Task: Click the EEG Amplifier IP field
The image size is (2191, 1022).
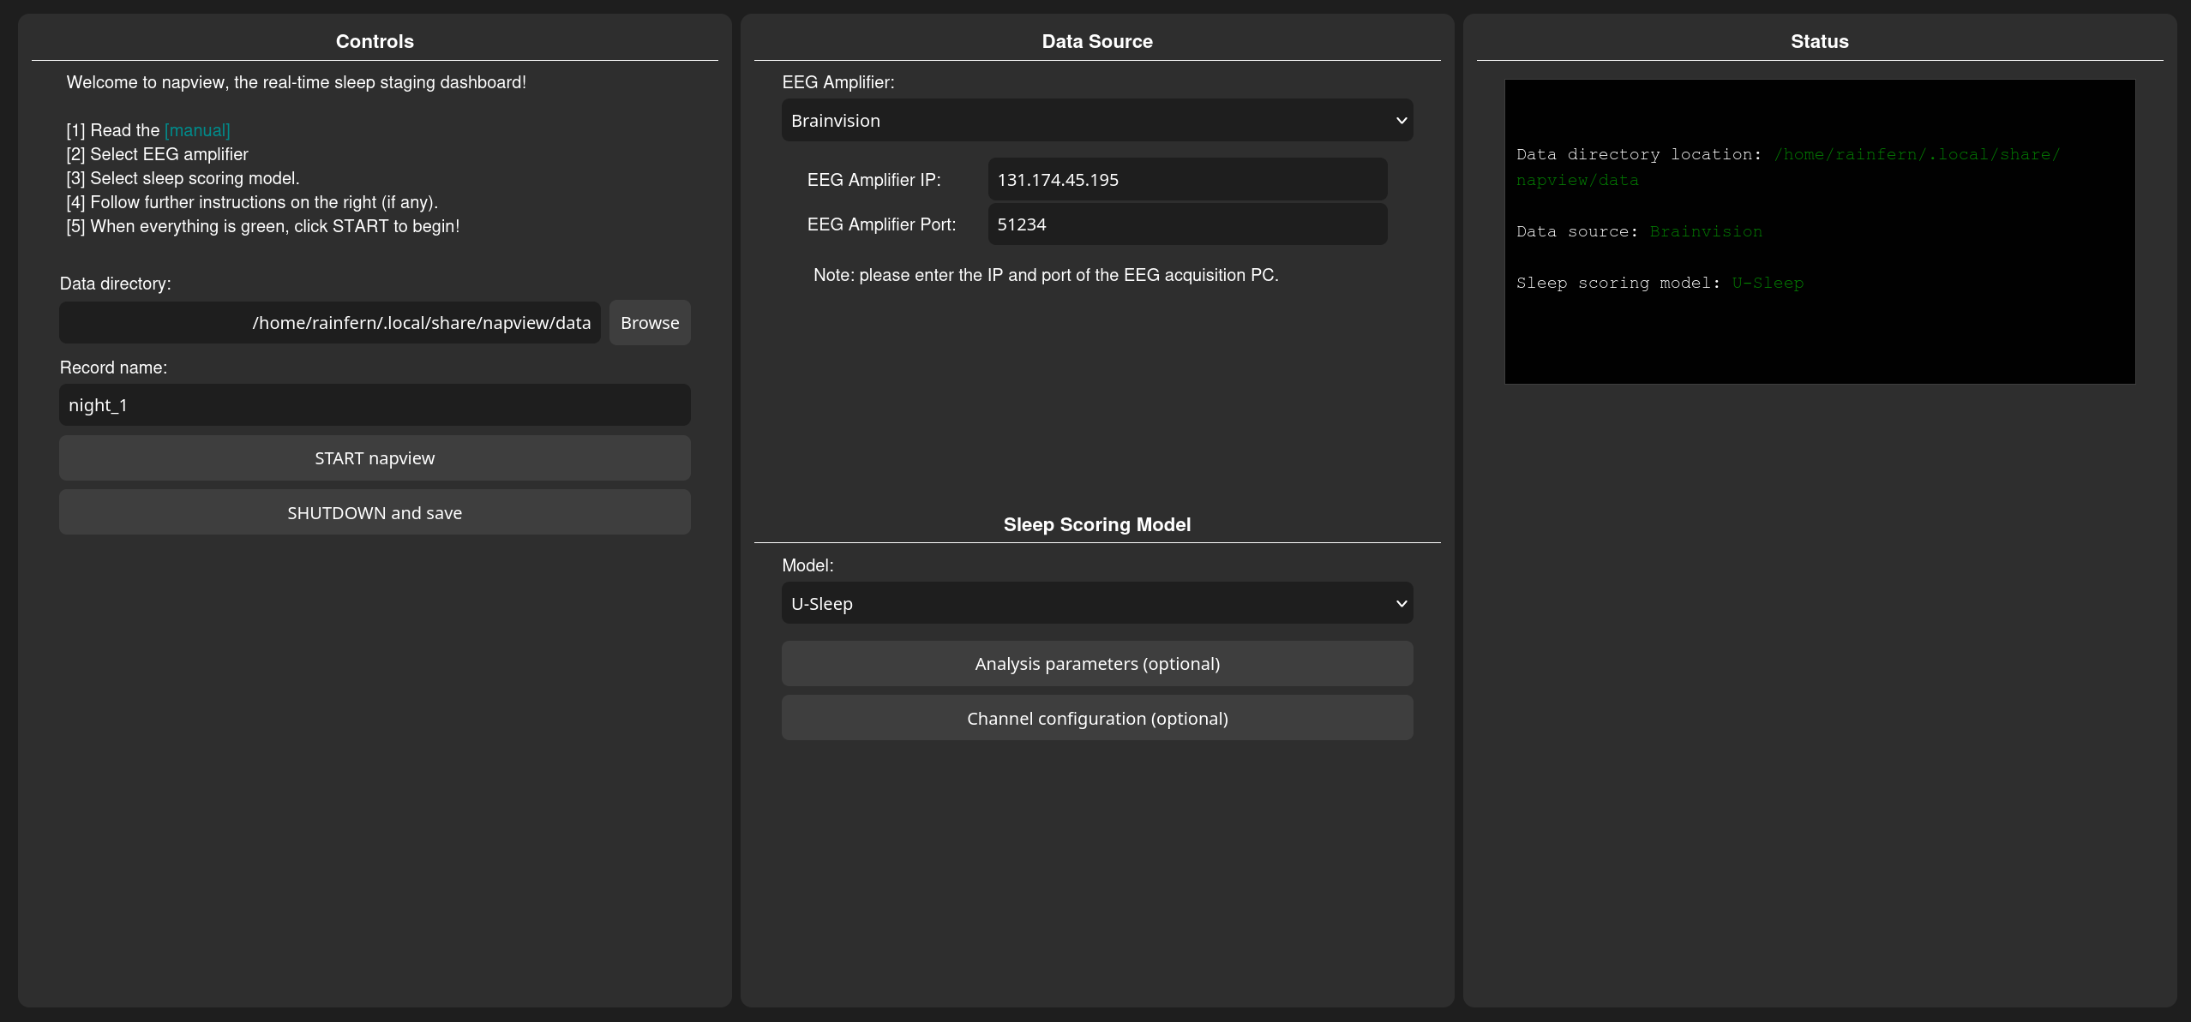Action: 1186,179
